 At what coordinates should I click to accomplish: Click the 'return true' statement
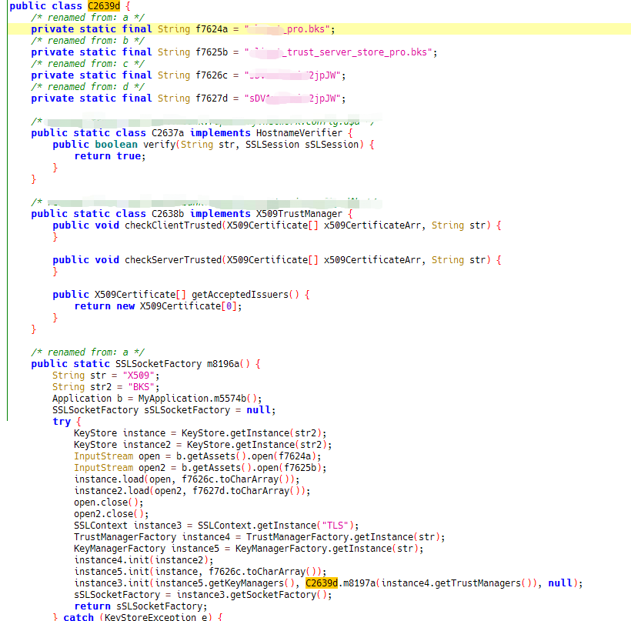[x=110, y=156]
